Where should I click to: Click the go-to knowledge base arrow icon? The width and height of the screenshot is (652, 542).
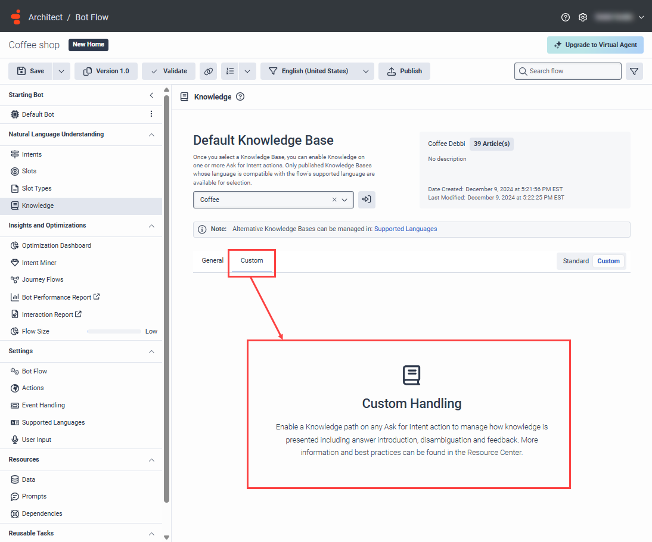click(x=367, y=200)
